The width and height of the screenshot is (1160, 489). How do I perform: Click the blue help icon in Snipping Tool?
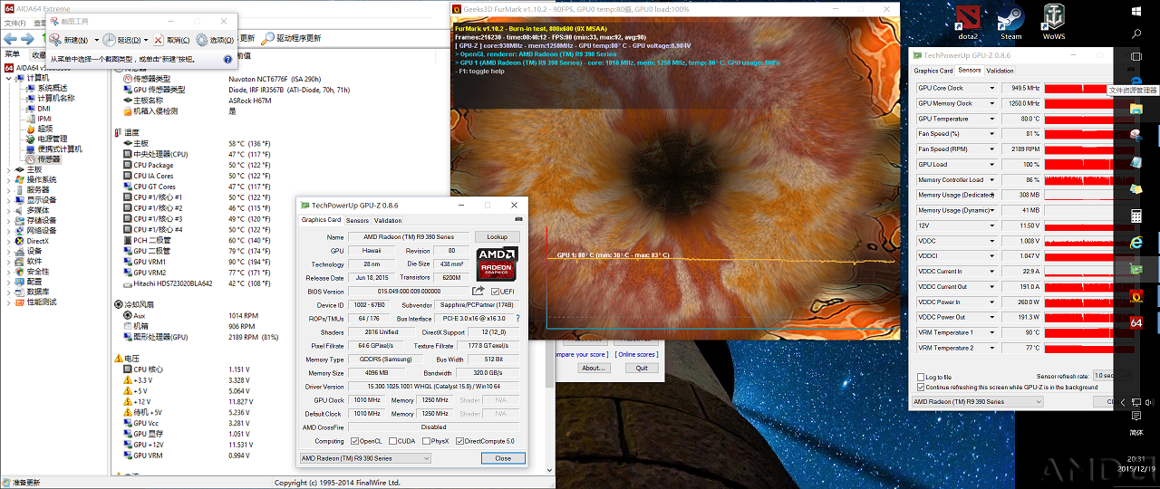click(229, 59)
